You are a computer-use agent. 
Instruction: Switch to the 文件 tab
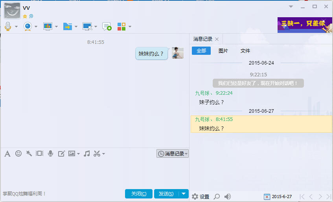point(245,51)
